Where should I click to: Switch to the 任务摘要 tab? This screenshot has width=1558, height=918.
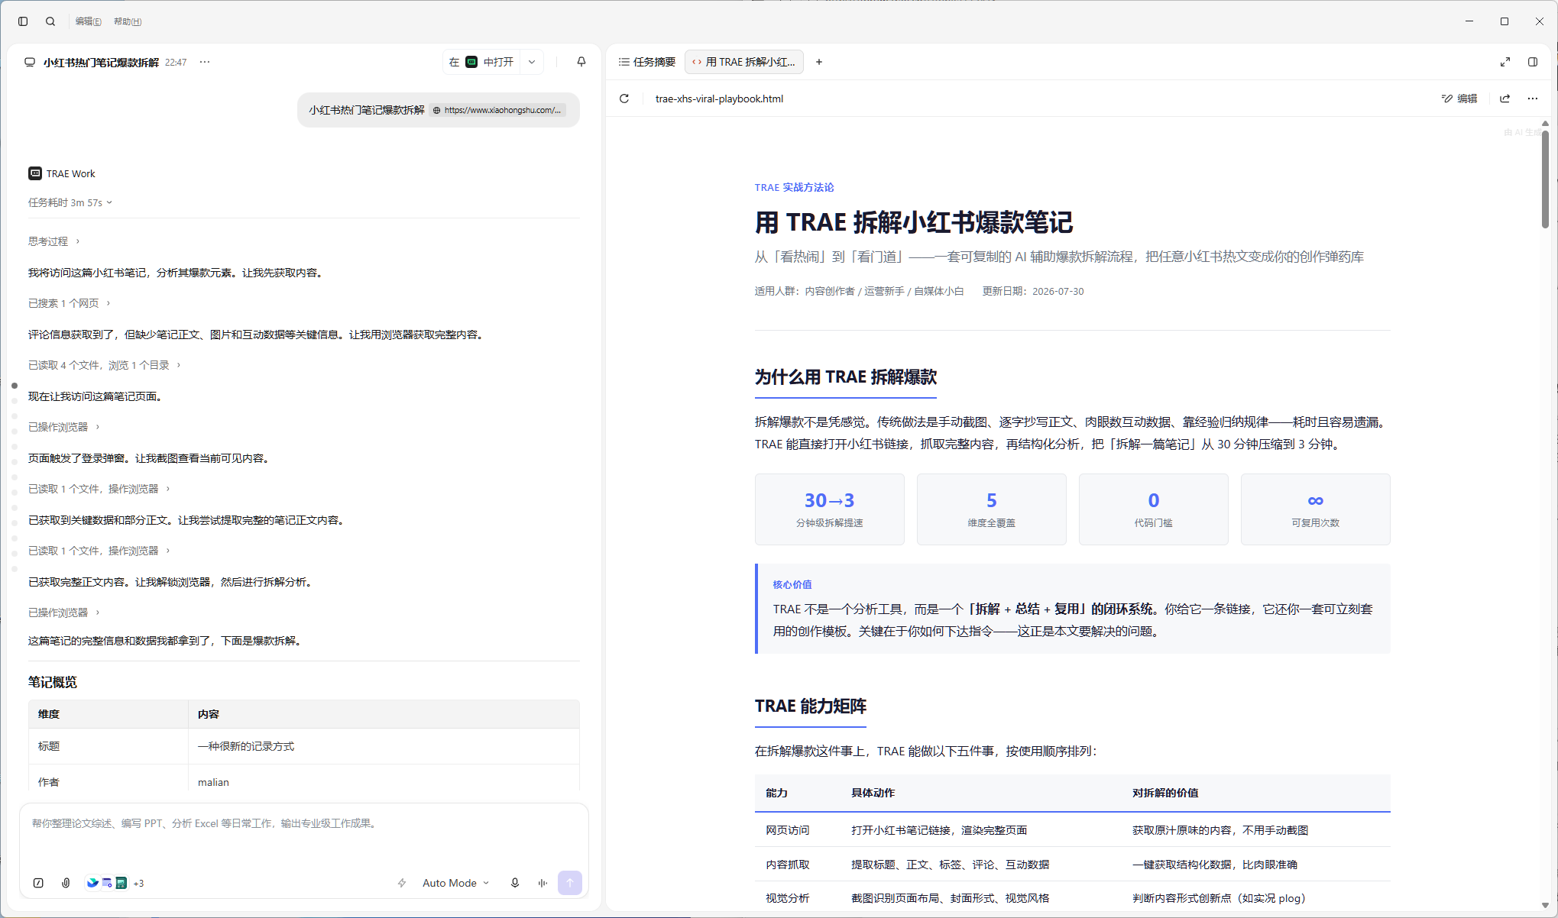click(x=647, y=62)
